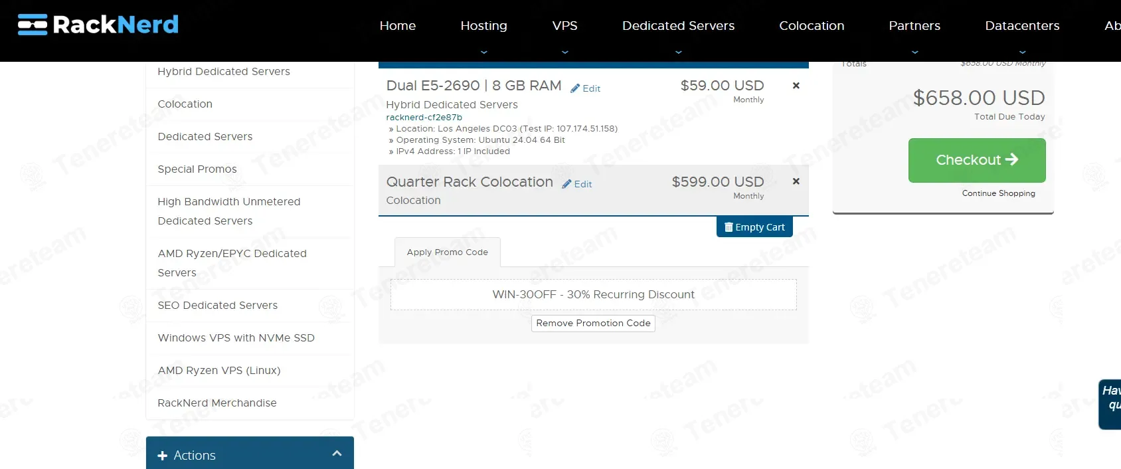Open Colocation category in sidebar

250,104
